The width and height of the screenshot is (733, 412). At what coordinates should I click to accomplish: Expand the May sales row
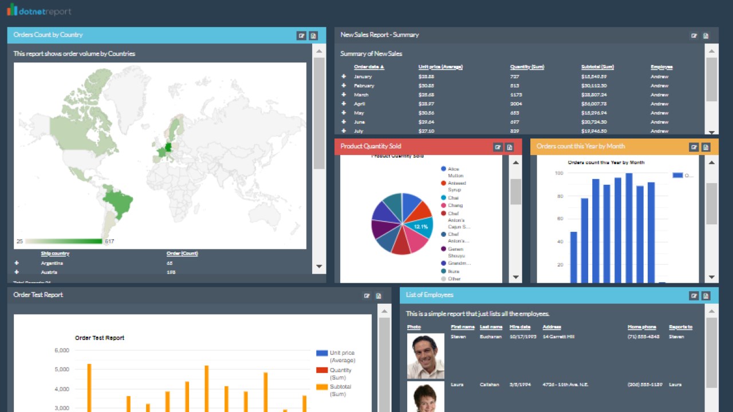[344, 113]
